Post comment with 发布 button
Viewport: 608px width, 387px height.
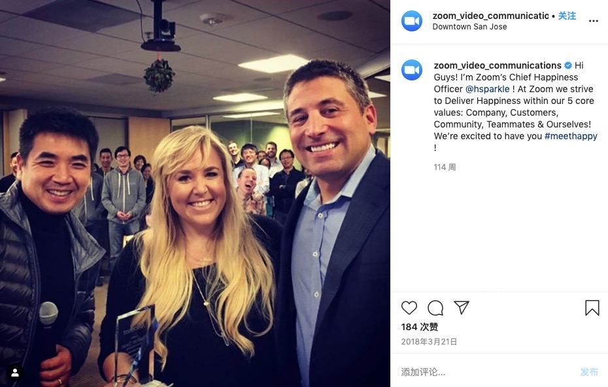pos(589,372)
